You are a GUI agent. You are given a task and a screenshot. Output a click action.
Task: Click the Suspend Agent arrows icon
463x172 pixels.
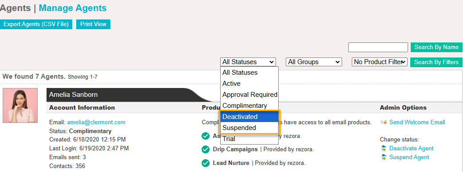(384, 157)
